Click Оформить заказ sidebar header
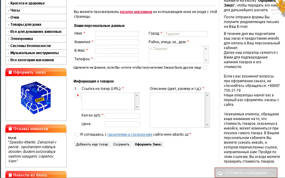The width and height of the screenshot is (285, 178). [x=36, y=72]
